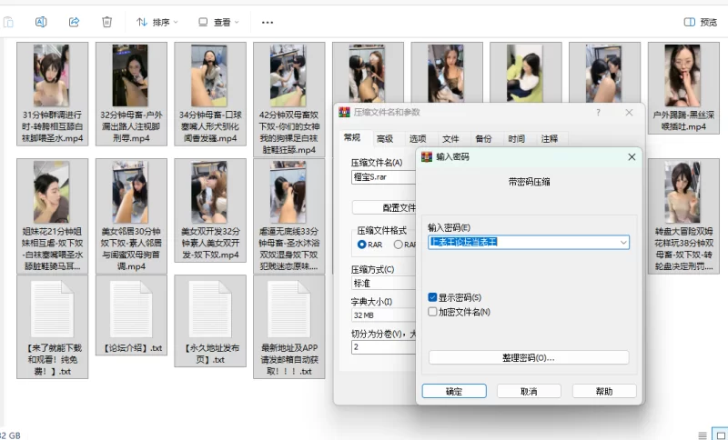Click the 整理密码(O)... button
Image resolution: width=728 pixels, height=440 pixels.
[529, 358]
